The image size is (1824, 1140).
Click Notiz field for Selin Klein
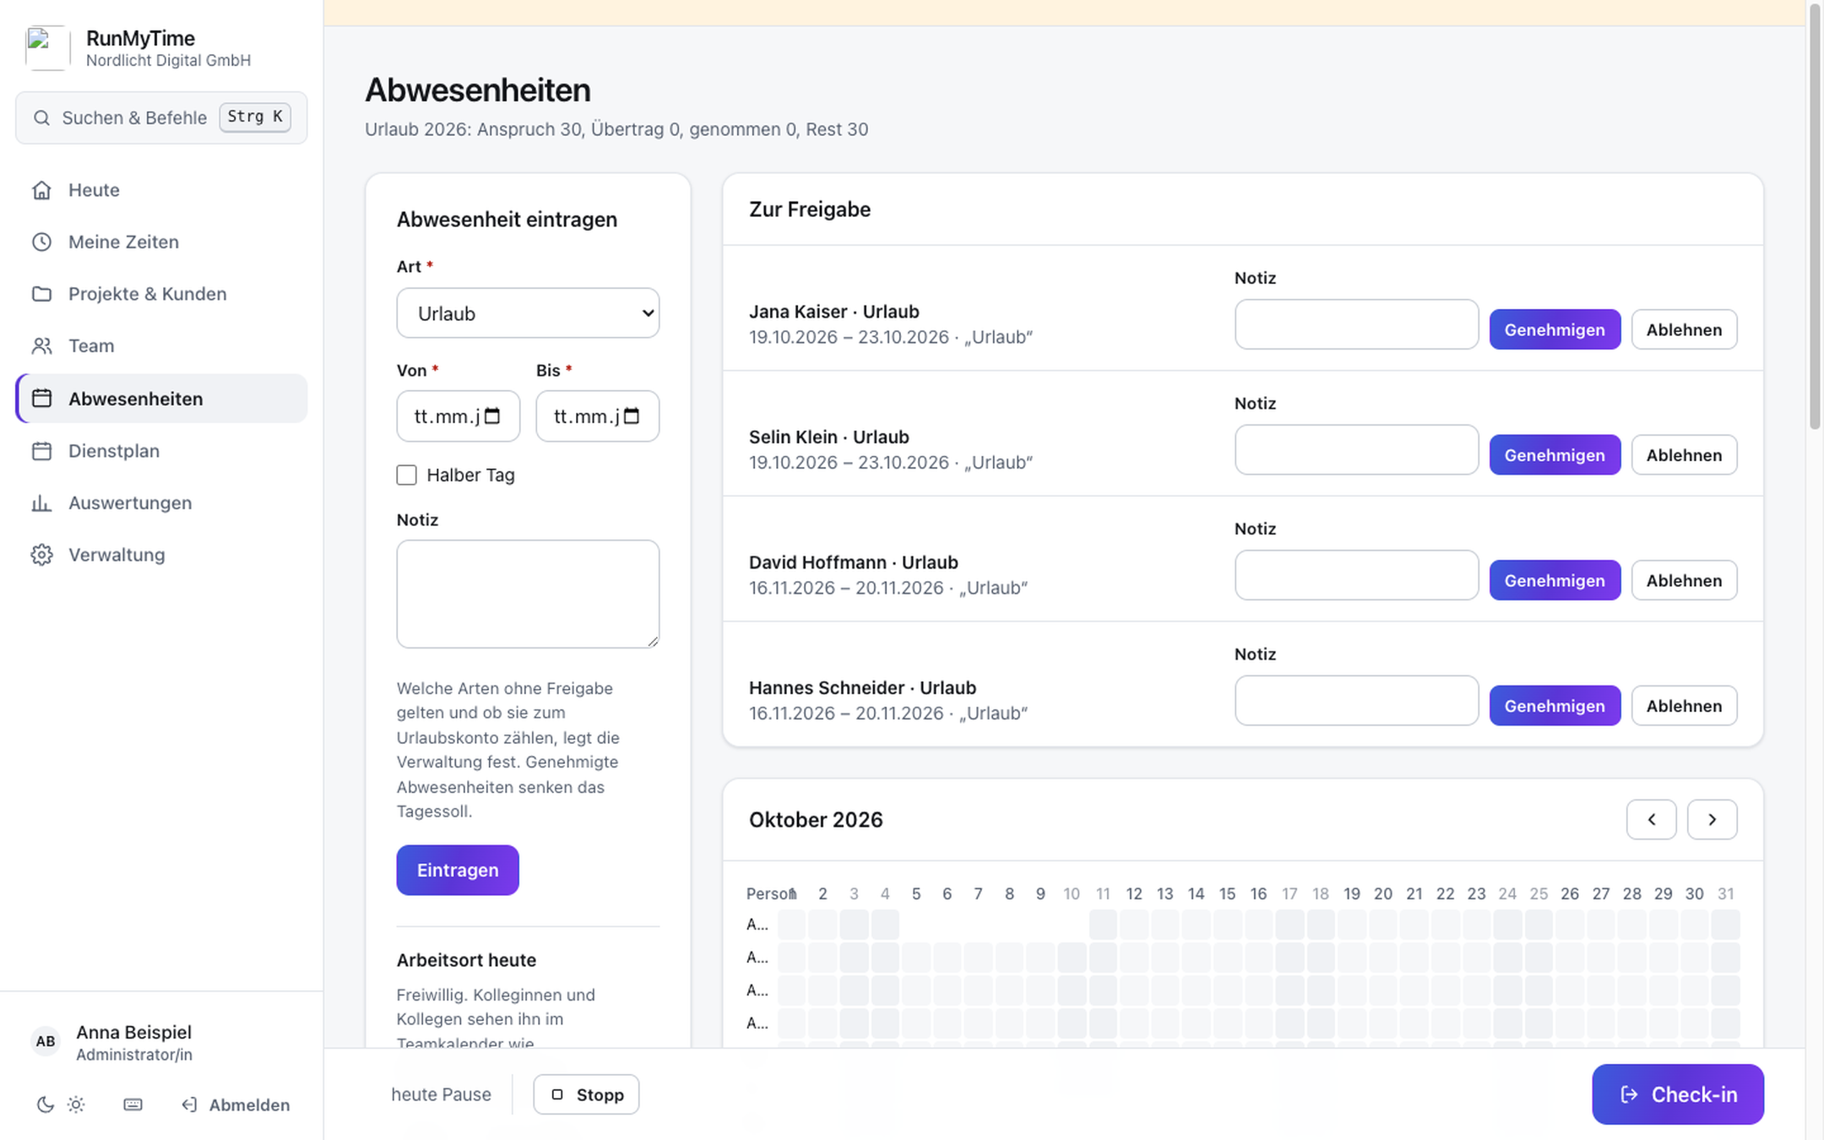(1356, 450)
